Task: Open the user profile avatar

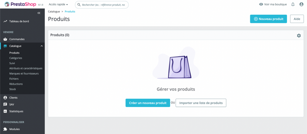Action: tap(301, 4)
